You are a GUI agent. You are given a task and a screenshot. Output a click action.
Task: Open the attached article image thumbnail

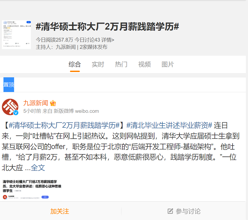tap(32, 189)
